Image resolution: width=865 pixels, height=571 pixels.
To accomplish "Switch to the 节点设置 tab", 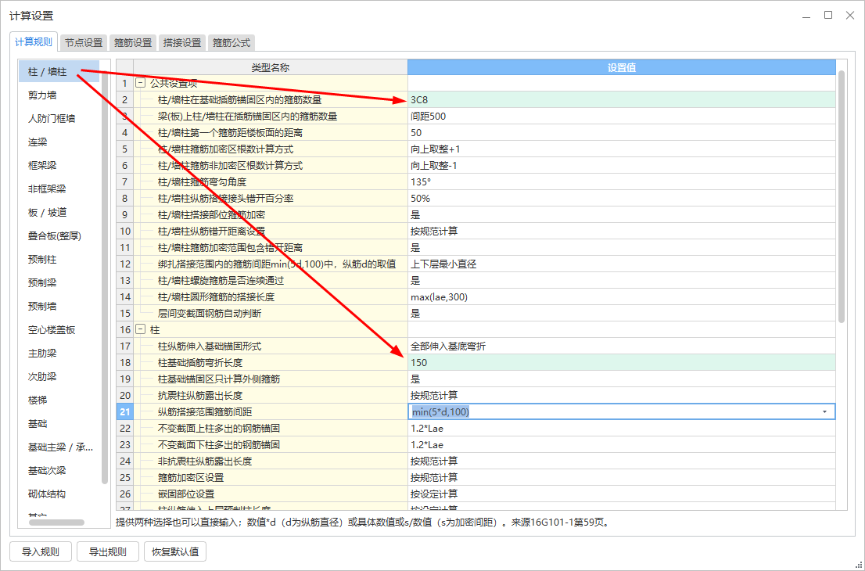I will (84, 42).
